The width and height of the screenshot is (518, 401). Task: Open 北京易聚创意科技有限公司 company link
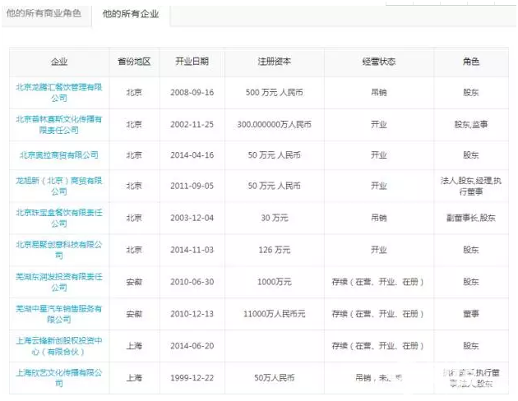tap(59, 250)
